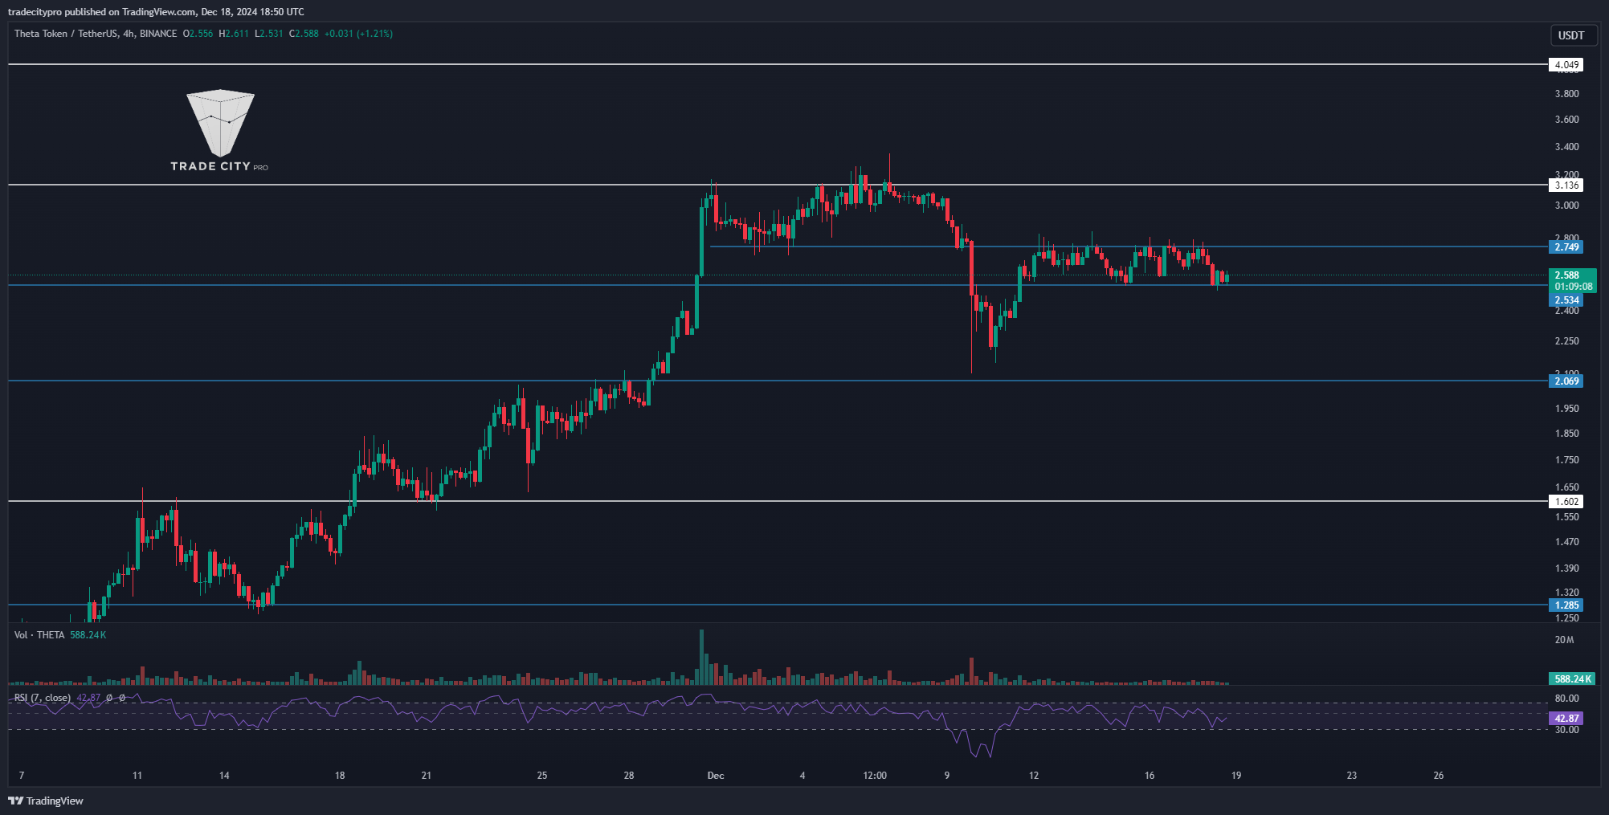Click the 3.600 tick on price axis

point(1566,120)
